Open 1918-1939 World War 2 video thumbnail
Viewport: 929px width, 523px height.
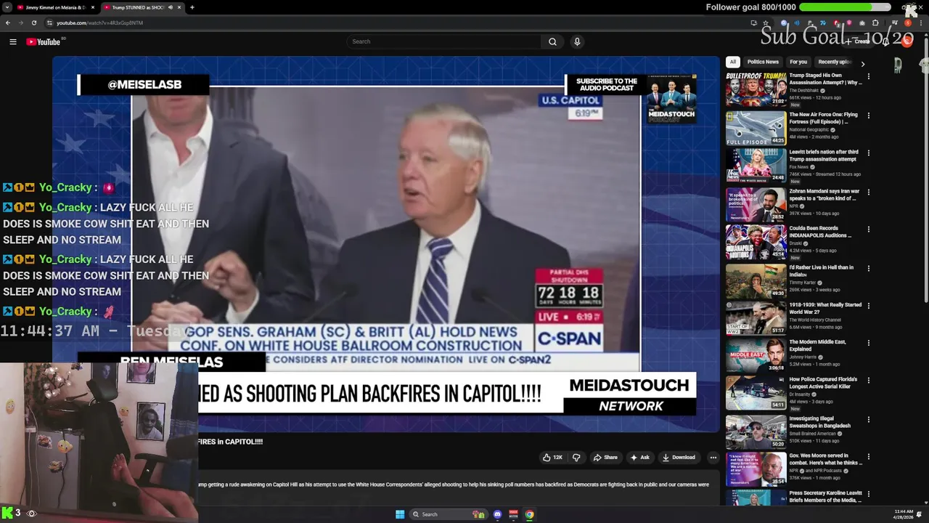756,318
